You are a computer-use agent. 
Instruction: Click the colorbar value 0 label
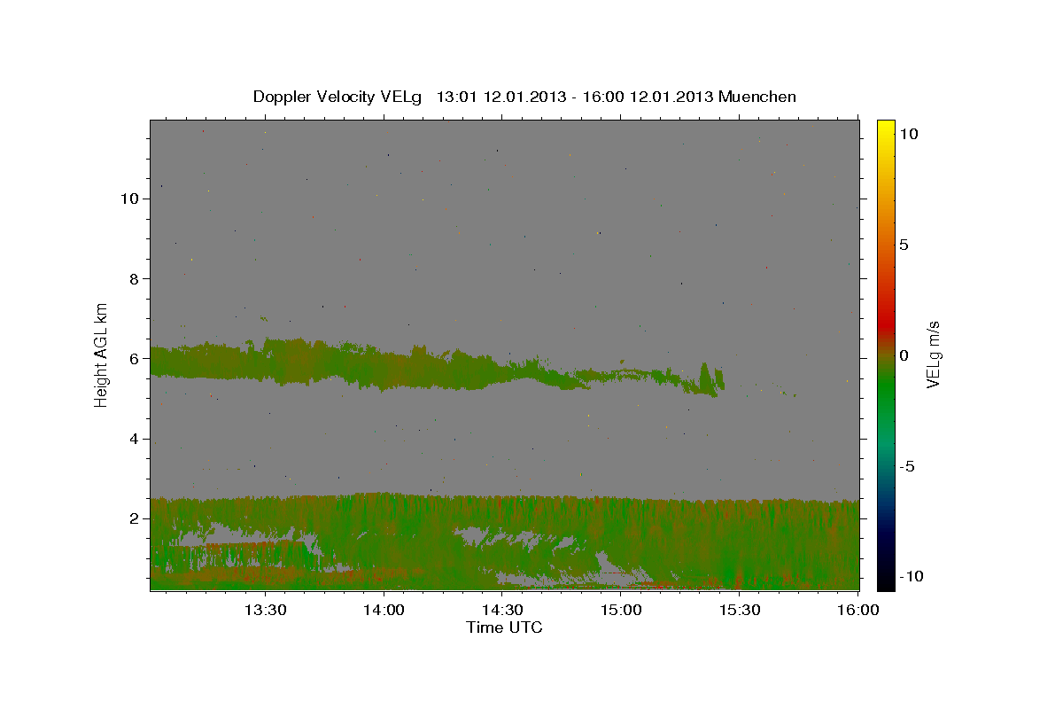(x=904, y=355)
